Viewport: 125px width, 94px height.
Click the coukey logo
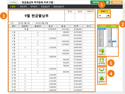click(x=13, y=2)
